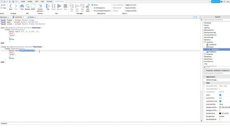
Task: Click the Filter Properties search field
Action: tap(217, 73)
